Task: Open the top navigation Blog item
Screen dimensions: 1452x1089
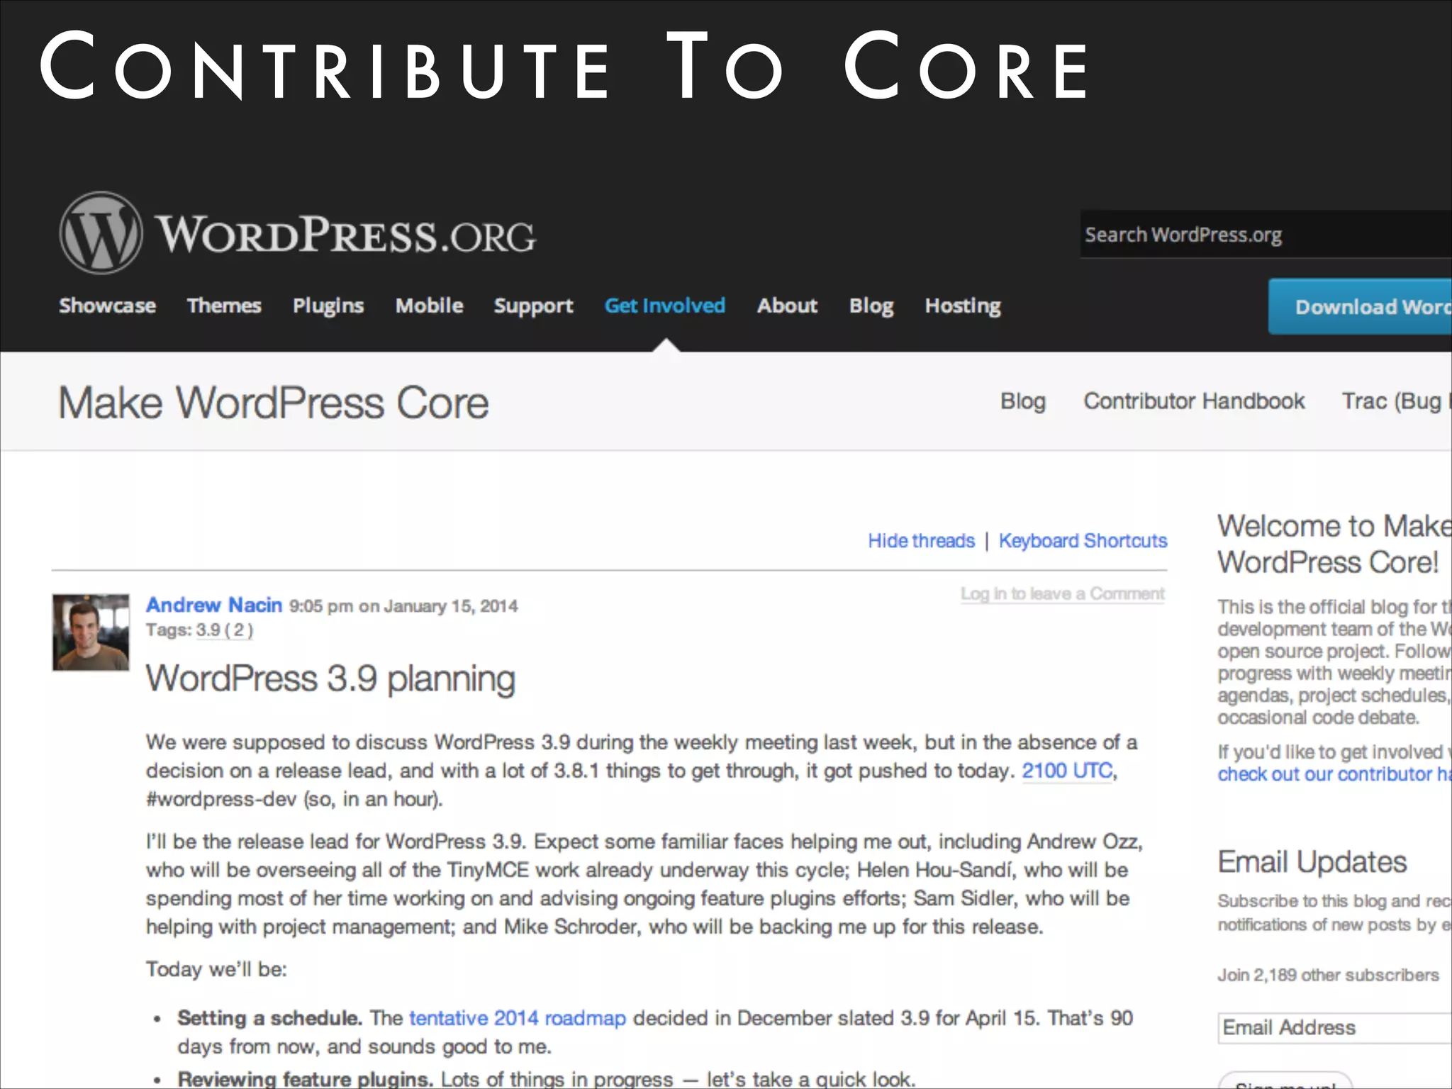Action: click(871, 306)
